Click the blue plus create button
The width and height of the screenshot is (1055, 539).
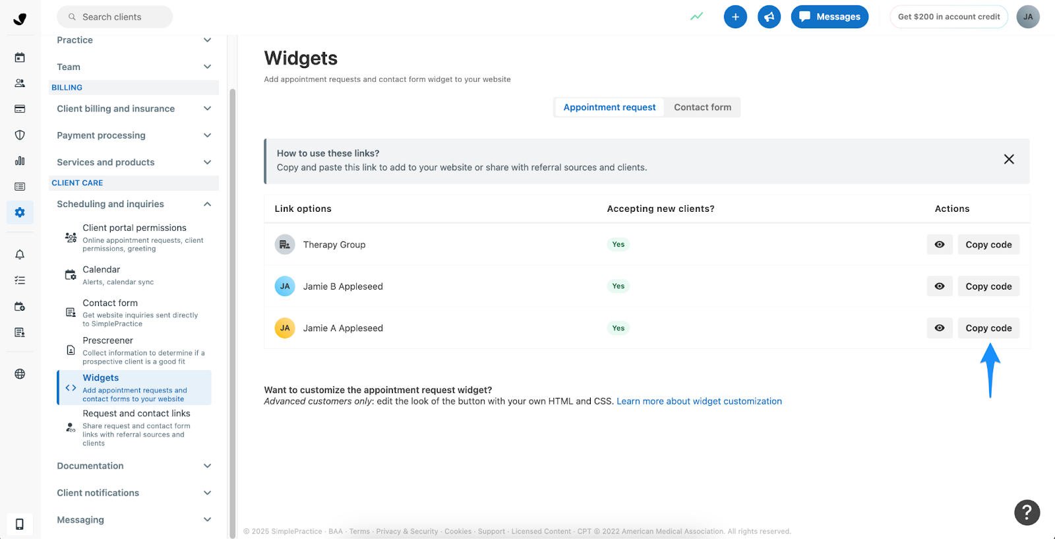pos(735,16)
